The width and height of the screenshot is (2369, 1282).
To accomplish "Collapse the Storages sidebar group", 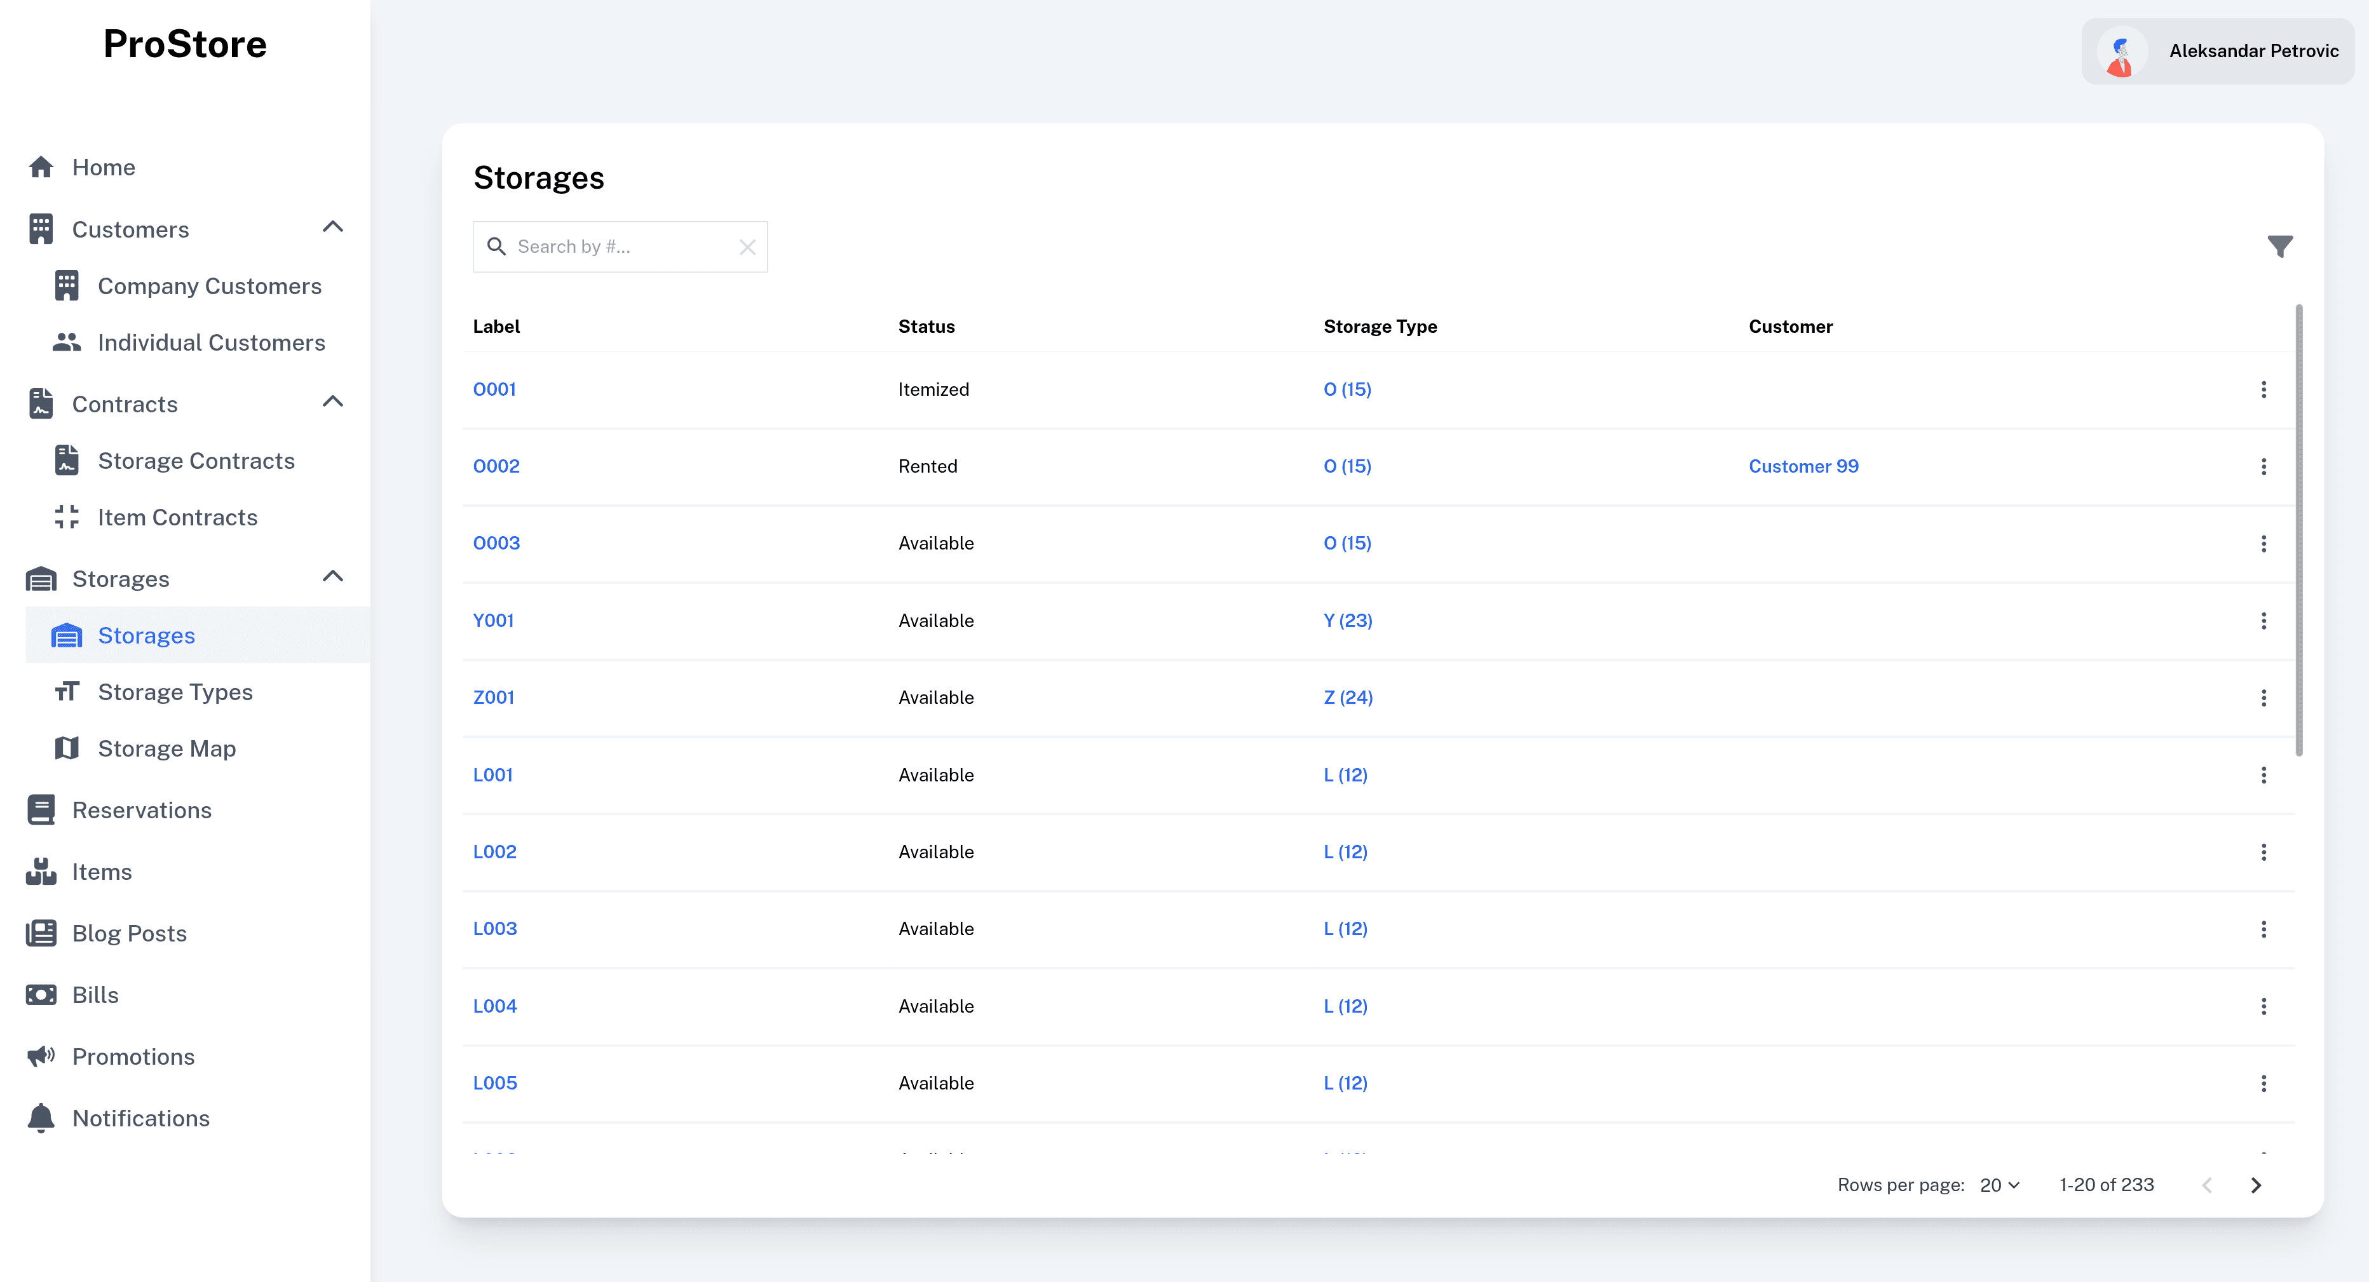I will pos(333,577).
